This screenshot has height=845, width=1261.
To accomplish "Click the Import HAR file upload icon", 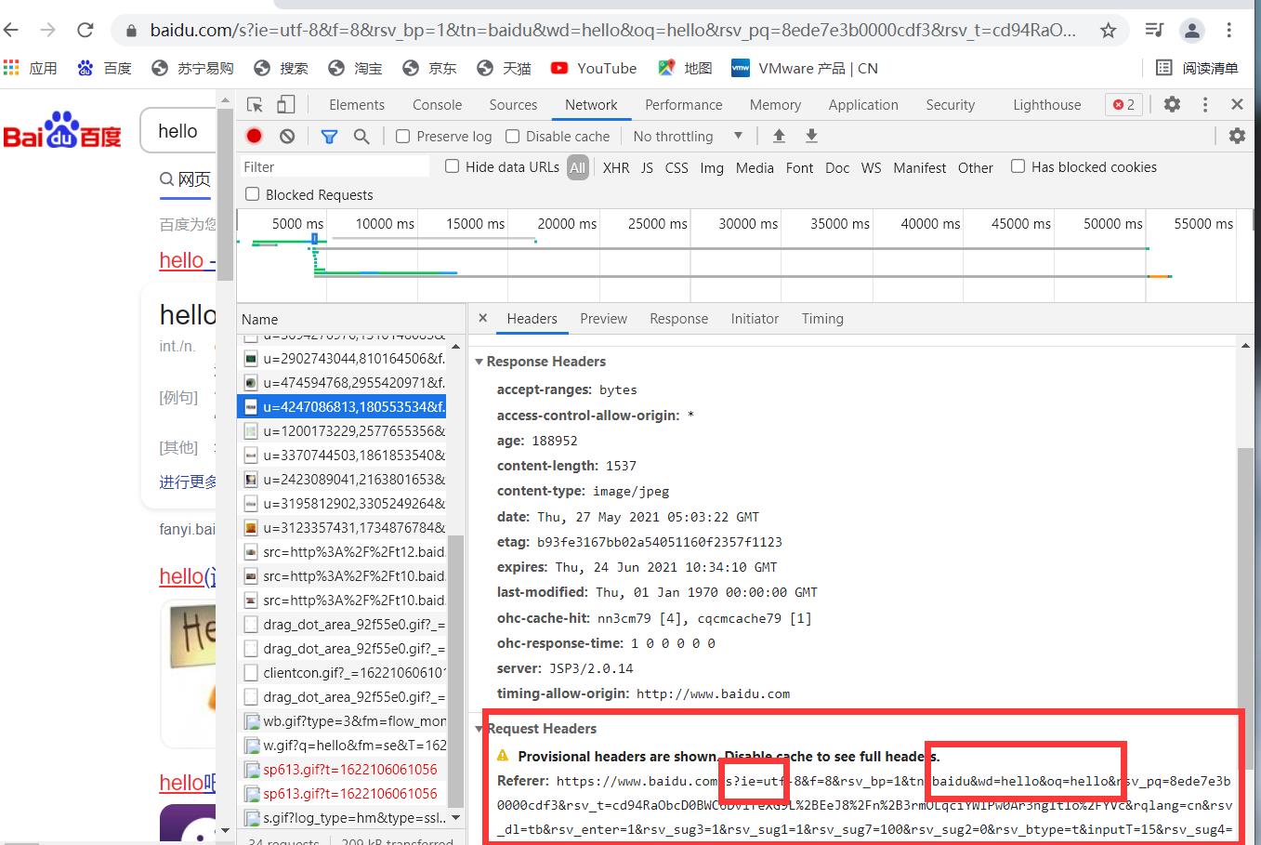I will pyautogui.click(x=779, y=136).
